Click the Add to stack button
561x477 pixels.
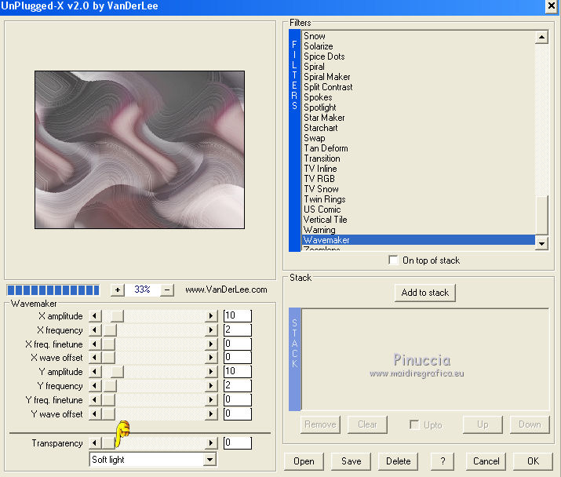tap(425, 293)
